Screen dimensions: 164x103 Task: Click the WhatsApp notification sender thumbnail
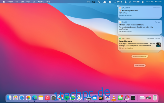coord(158,45)
